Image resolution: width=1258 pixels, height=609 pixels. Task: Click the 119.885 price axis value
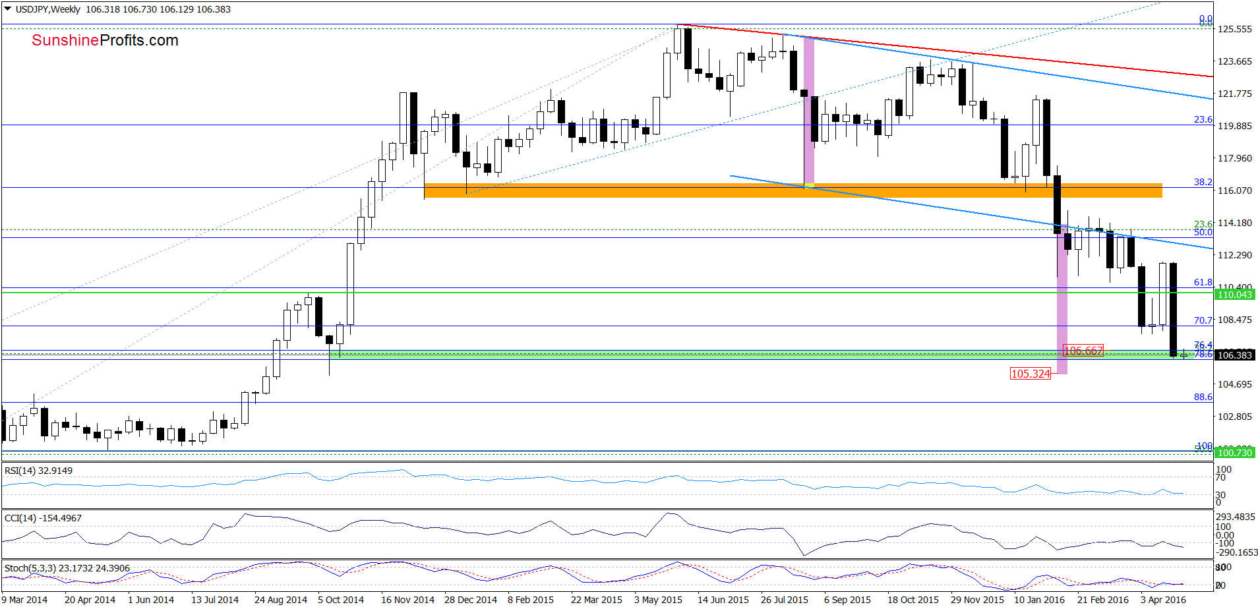pyautogui.click(x=1235, y=126)
